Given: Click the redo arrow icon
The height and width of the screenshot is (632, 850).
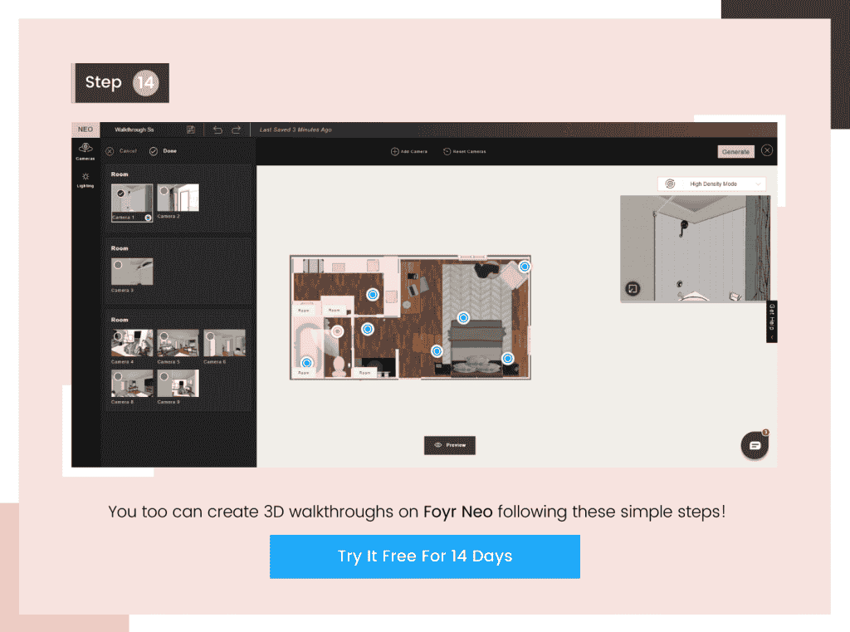Looking at the screenshot, I should point(236,130).
